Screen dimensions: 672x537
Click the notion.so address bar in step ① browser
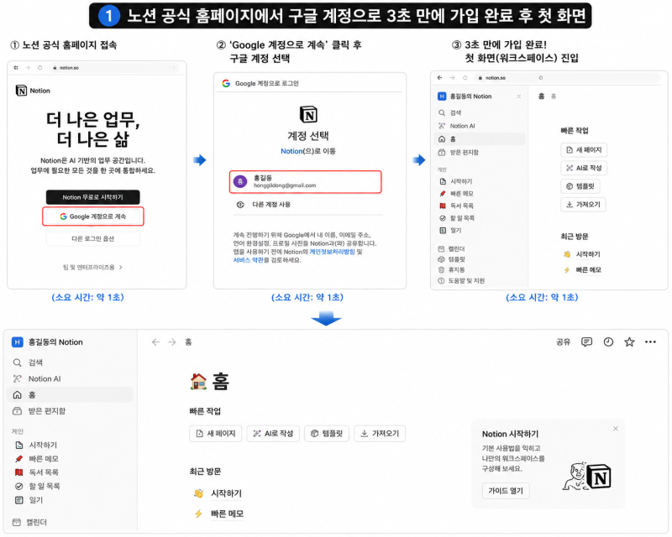click(x=115, y=68)
